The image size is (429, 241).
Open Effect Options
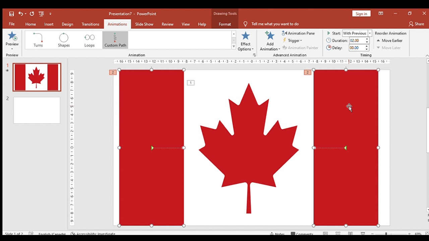245,41
